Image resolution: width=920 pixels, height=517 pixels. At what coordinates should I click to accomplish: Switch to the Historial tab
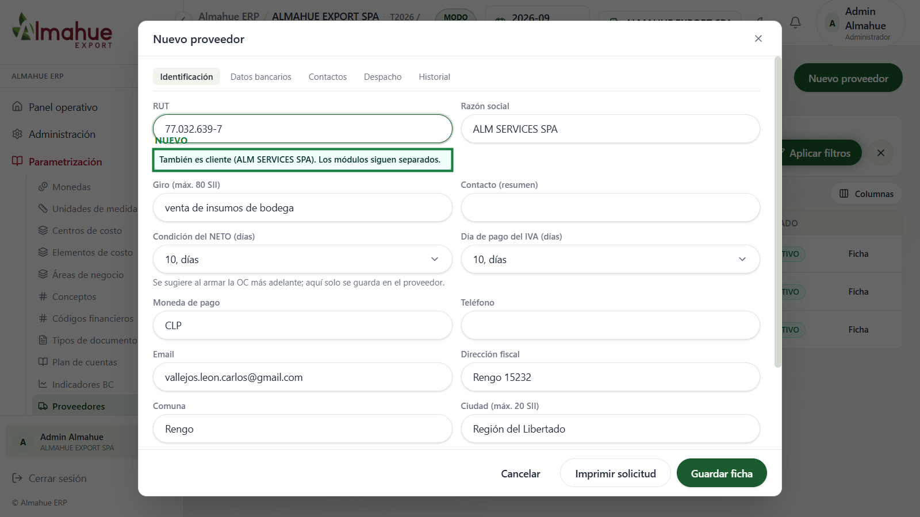coord(434,76)
